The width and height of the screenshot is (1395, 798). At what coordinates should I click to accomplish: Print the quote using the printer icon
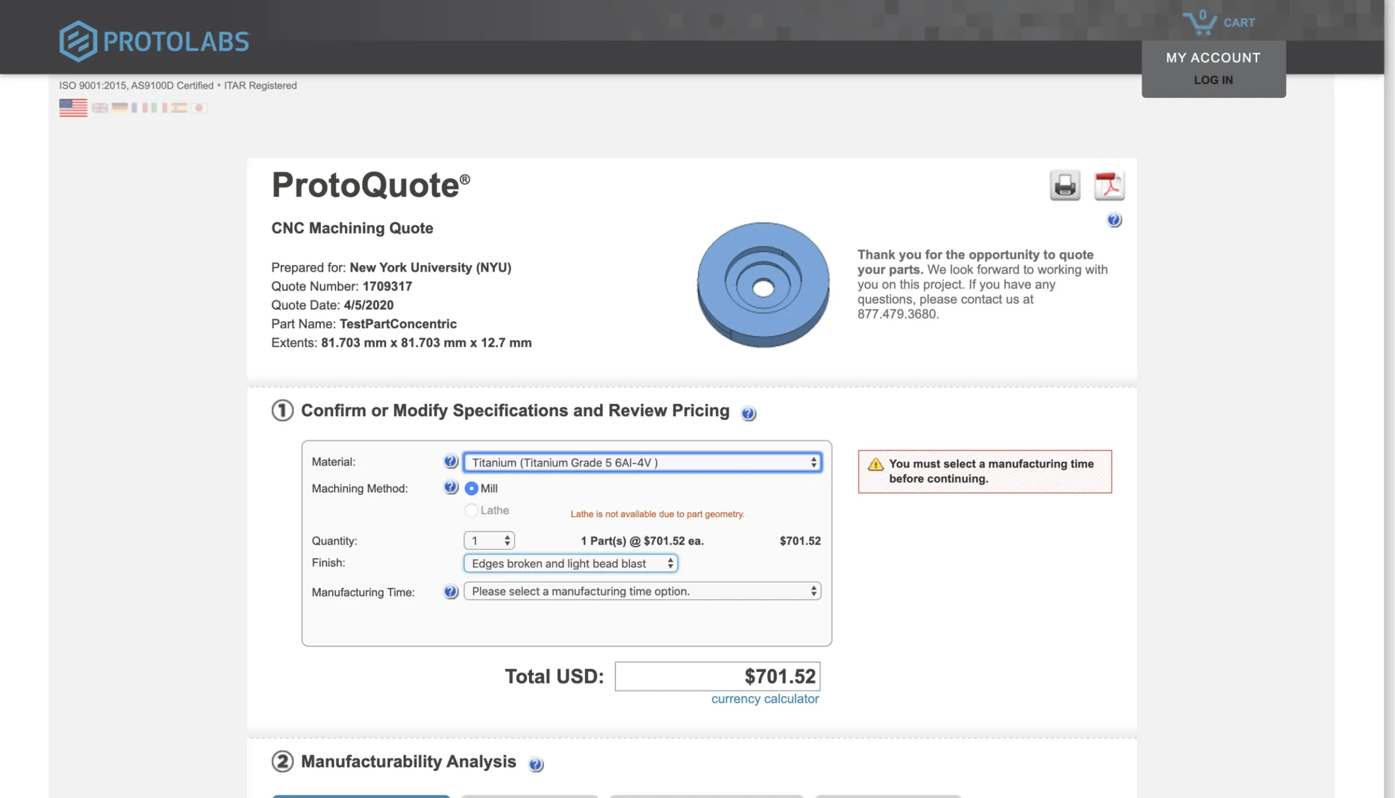coord(1065,185)
